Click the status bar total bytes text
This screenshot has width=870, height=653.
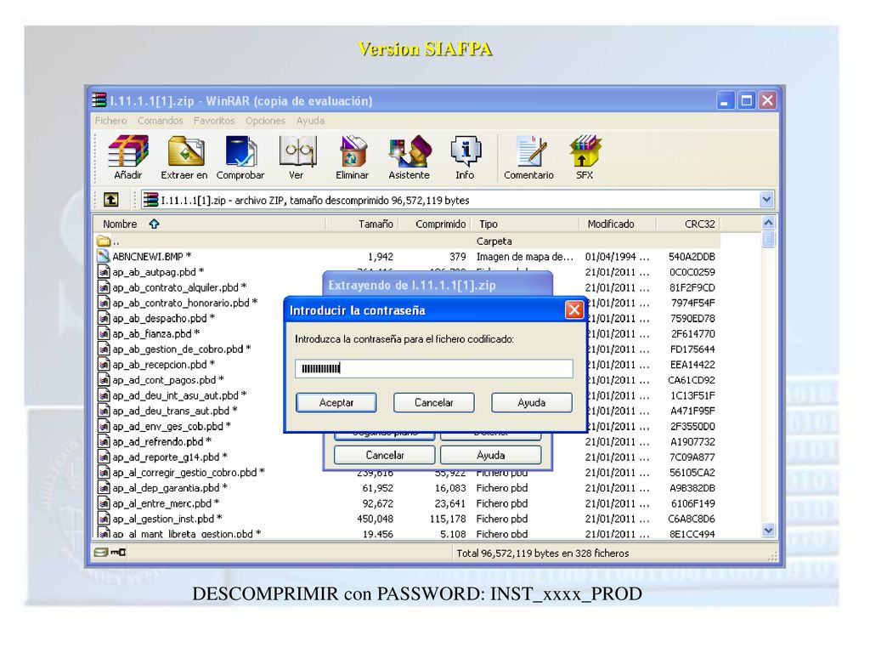(543, 553)
